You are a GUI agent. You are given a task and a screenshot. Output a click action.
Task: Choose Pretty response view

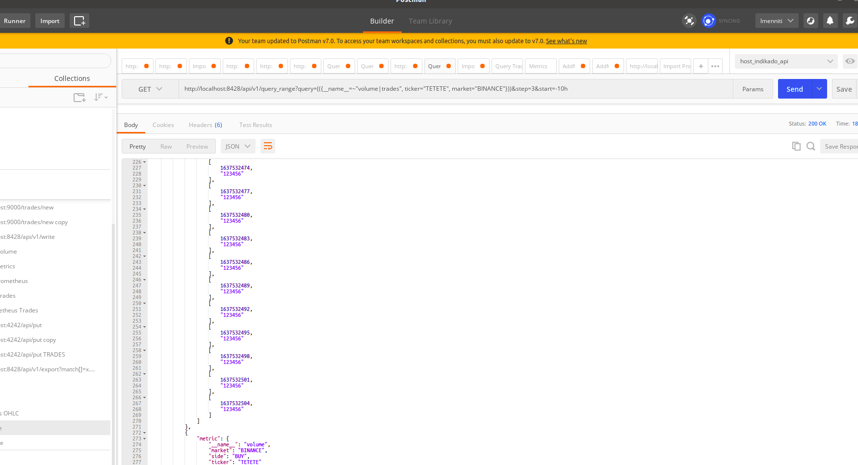pyautogui.click(x=137, y=147)
